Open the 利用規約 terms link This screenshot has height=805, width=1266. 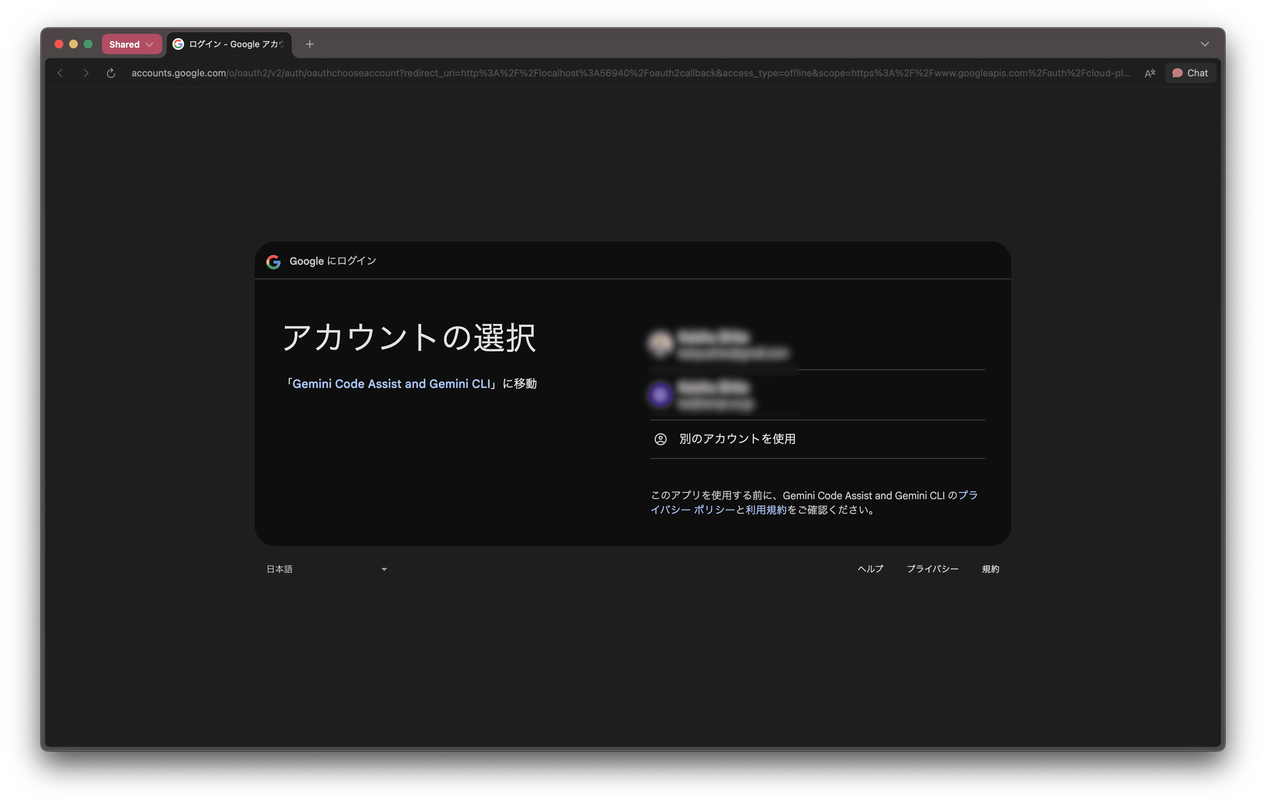(x=766, y=510)
